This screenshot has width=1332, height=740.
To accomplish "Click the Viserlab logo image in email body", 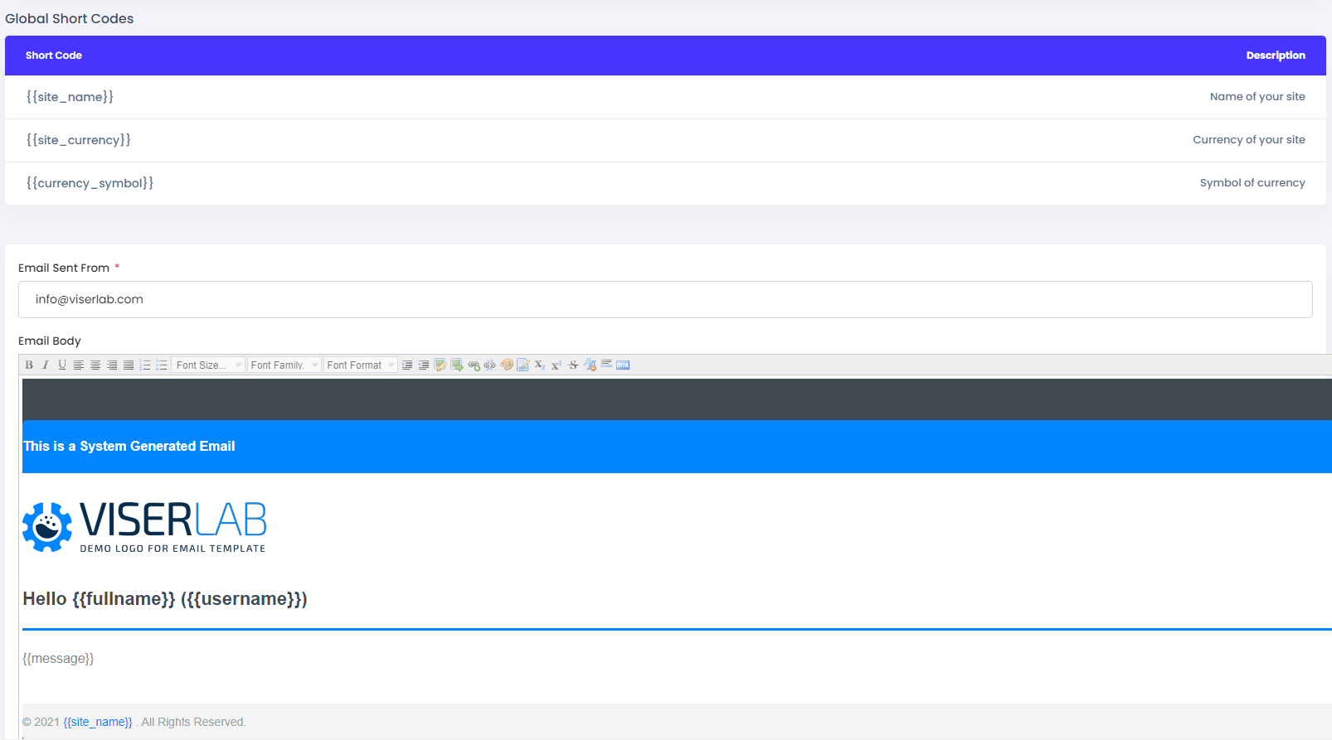I will click(x=144, y=527).
